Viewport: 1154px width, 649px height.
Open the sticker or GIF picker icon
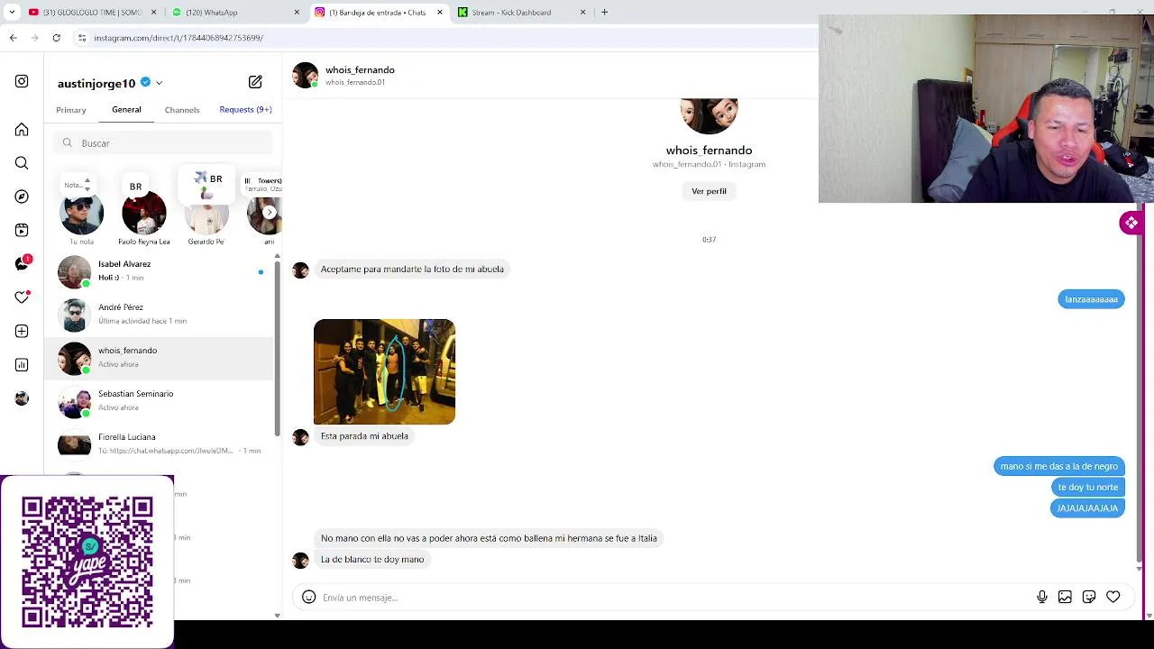(1089, 597)
